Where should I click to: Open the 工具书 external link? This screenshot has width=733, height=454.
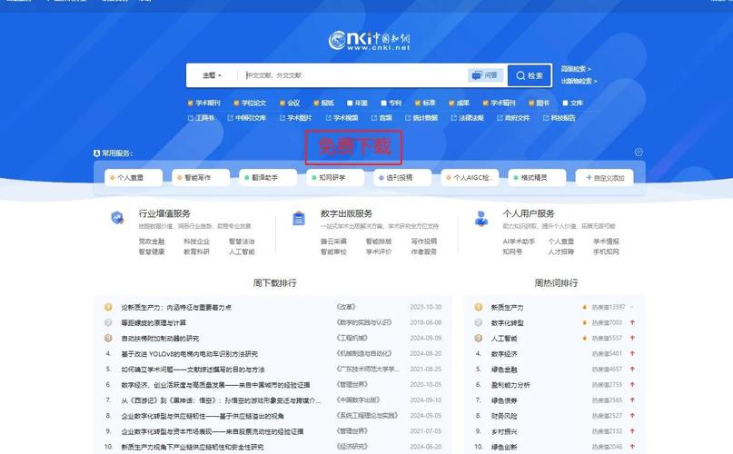tap(201, 118)
